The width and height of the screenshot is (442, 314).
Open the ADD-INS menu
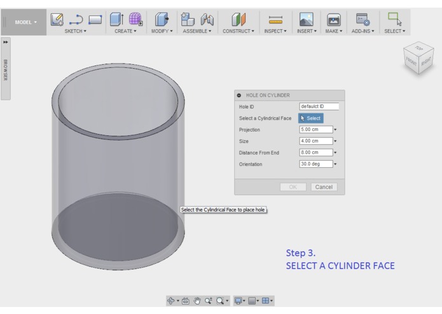pyautogui.click(x=363, y=31)
